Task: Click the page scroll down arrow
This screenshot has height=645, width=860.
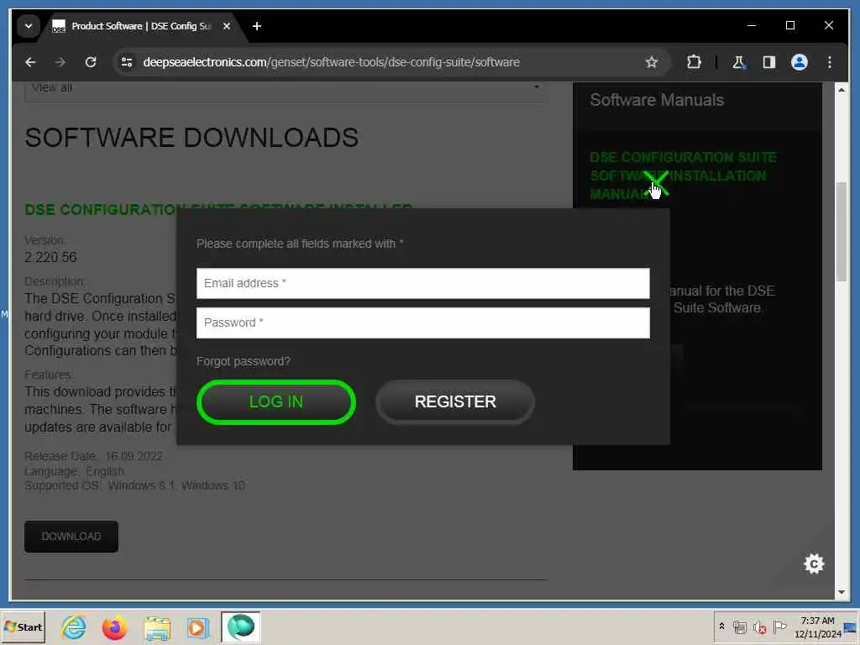Action: click(842, 592)
